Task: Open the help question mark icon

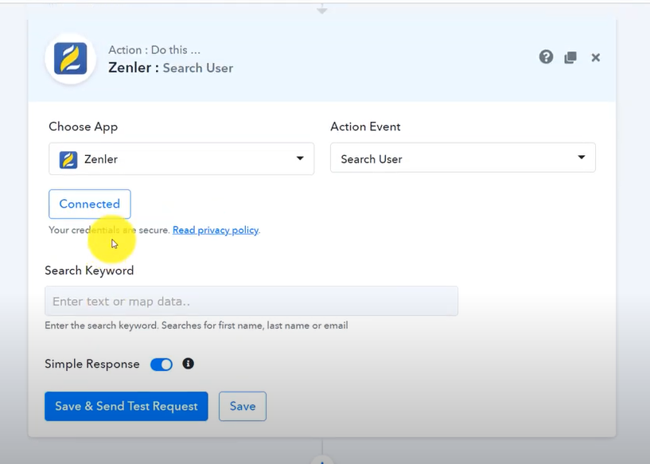Action: pyautogui.click(x=546, y=57)
